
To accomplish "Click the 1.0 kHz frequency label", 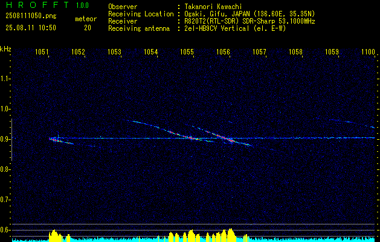I will pyautogui.click(x=5, y=109).
